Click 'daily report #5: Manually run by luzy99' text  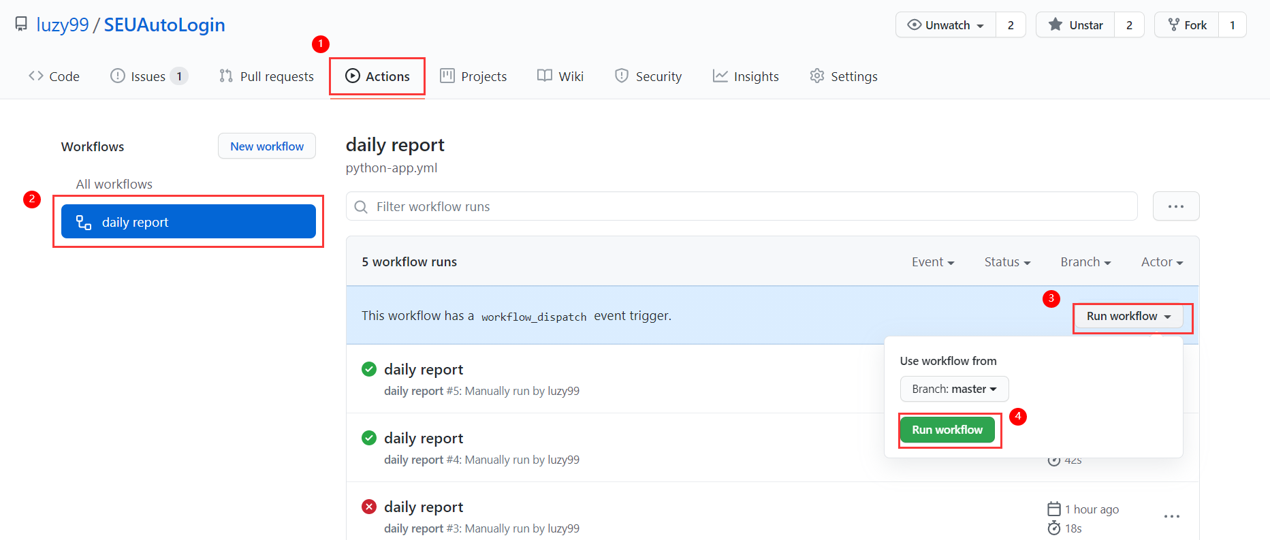pyautogui.click(x=481, y=391)
